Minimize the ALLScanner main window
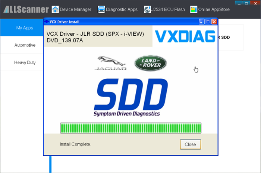The height and width of the screenshot is (173, 261). 239,3
